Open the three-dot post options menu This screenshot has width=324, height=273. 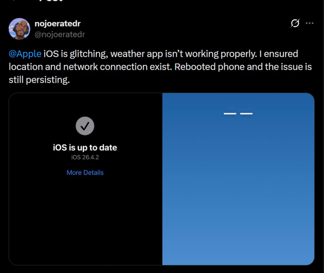[309, 24]
